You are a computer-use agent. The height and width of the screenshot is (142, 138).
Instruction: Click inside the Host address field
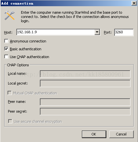(55, 32)
